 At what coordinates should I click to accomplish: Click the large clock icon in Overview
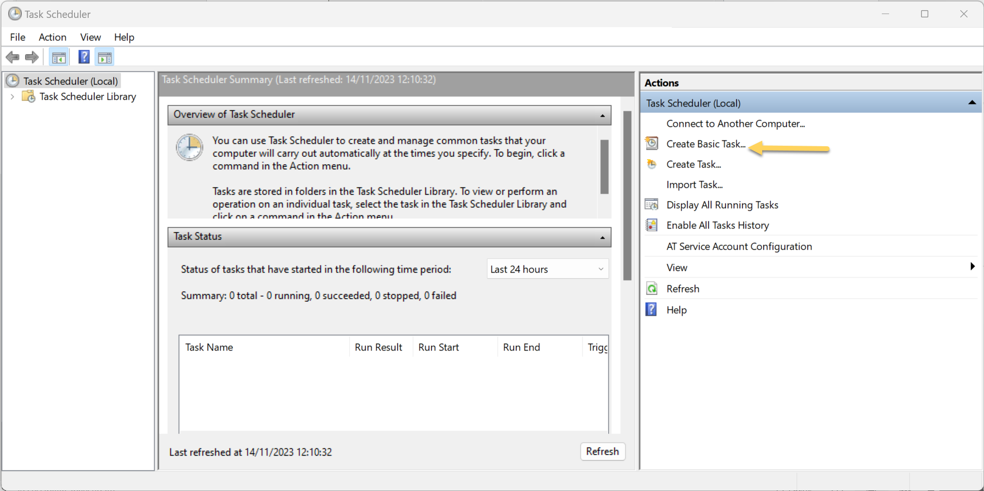189,148
